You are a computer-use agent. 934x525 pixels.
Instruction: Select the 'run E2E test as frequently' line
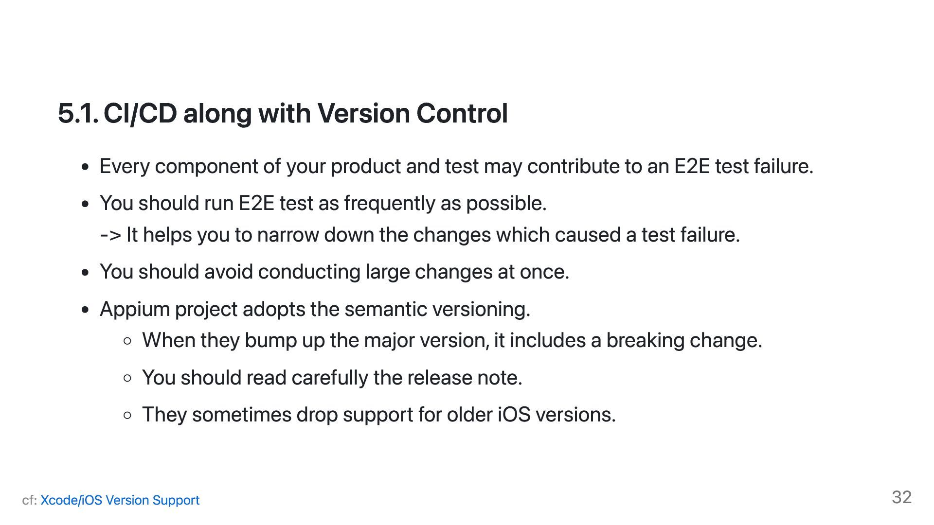coord(323,203)
